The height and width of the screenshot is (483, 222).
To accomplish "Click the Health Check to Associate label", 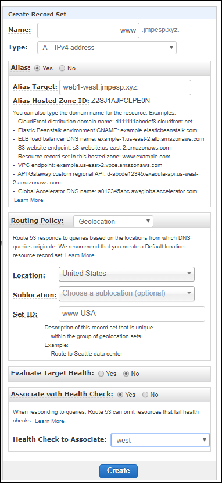I will click(x=60, y=439).
